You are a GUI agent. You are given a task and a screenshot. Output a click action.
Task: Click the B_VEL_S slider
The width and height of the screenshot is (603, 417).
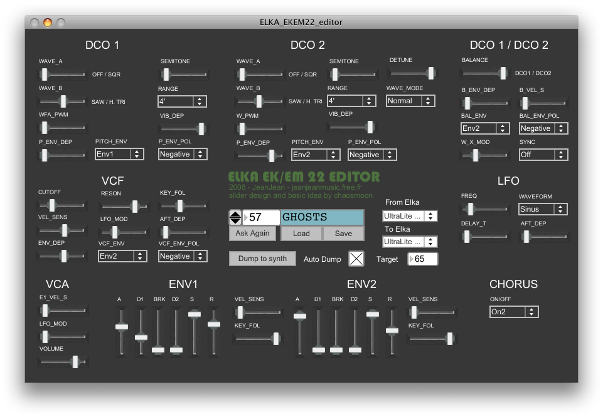tap(543, 103)
